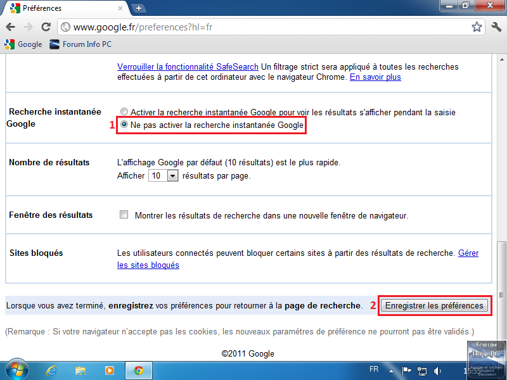Select Activer la recherche instantanée Google radio
This screenshot has width=507, height=380.
(x=124, y=112)
